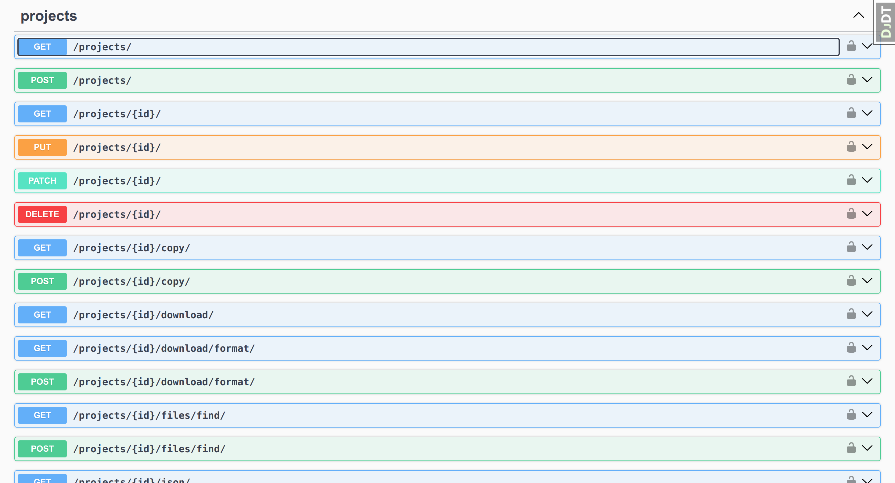
Task: Click GET badge for /projects/{id}/download/
Action: click(42, 315)
